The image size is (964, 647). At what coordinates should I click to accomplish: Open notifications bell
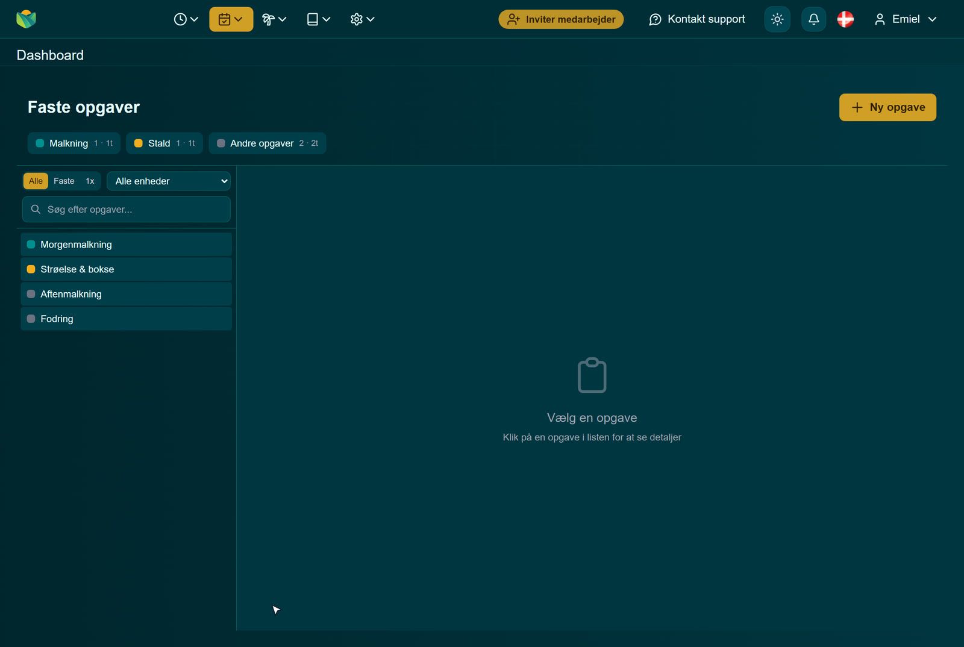pyautogui.click(x=813, y=19)
